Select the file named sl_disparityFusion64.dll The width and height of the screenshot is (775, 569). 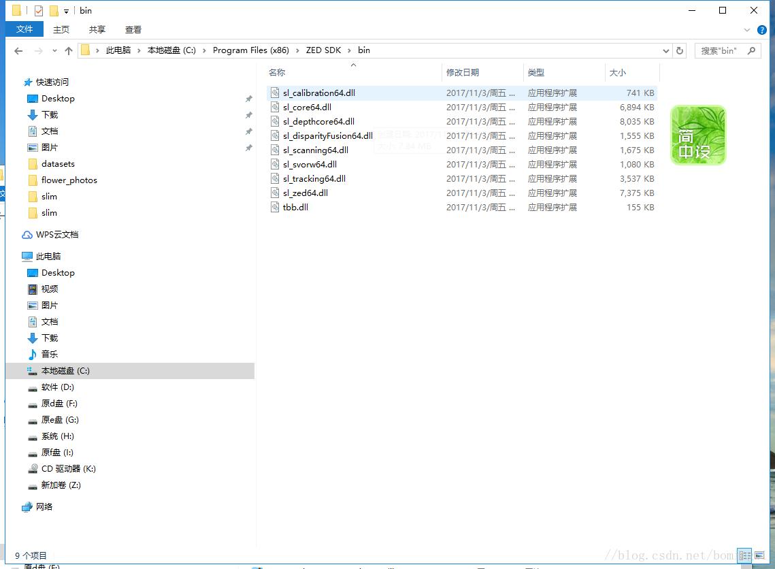click(x=328, y=136)
